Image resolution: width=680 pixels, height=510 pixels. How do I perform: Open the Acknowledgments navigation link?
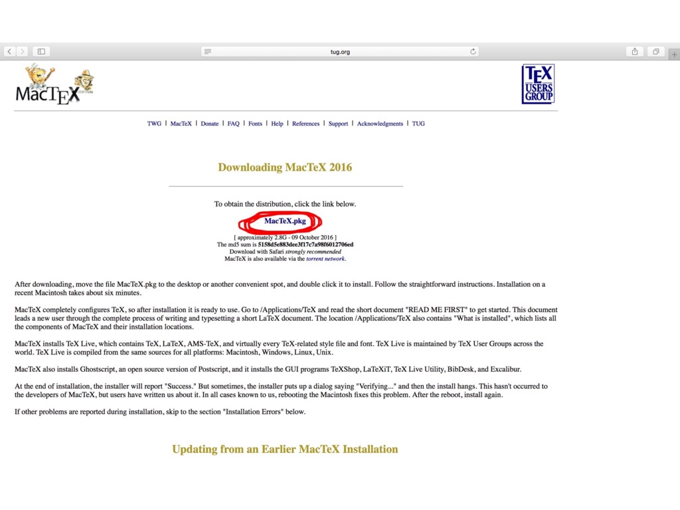point(380,124)
